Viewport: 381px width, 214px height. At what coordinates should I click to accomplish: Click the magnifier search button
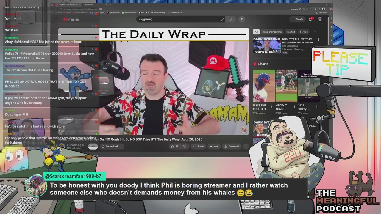pos(231,19)
